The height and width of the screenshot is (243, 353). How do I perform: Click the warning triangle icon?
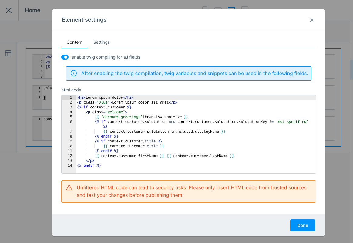(69, 187)
